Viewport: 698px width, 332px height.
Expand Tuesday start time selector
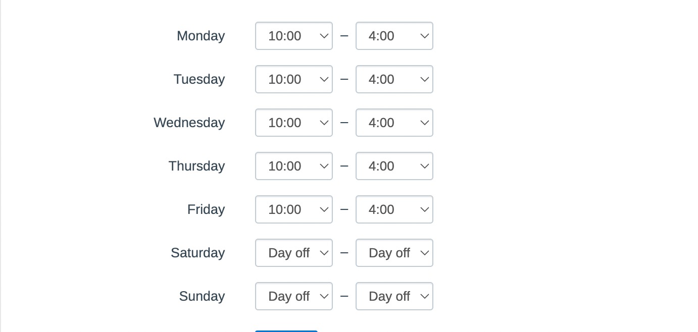click(293, 79)
